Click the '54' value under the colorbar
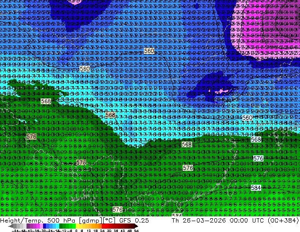The height and width of the screenshot is (232, 300). click(x=136, y=231)
